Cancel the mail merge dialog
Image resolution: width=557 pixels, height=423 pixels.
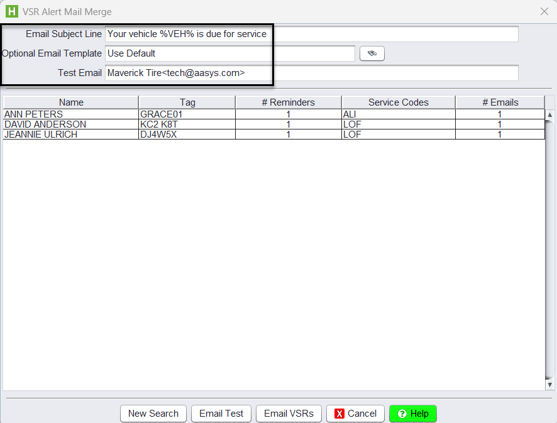tap(355, 414)
